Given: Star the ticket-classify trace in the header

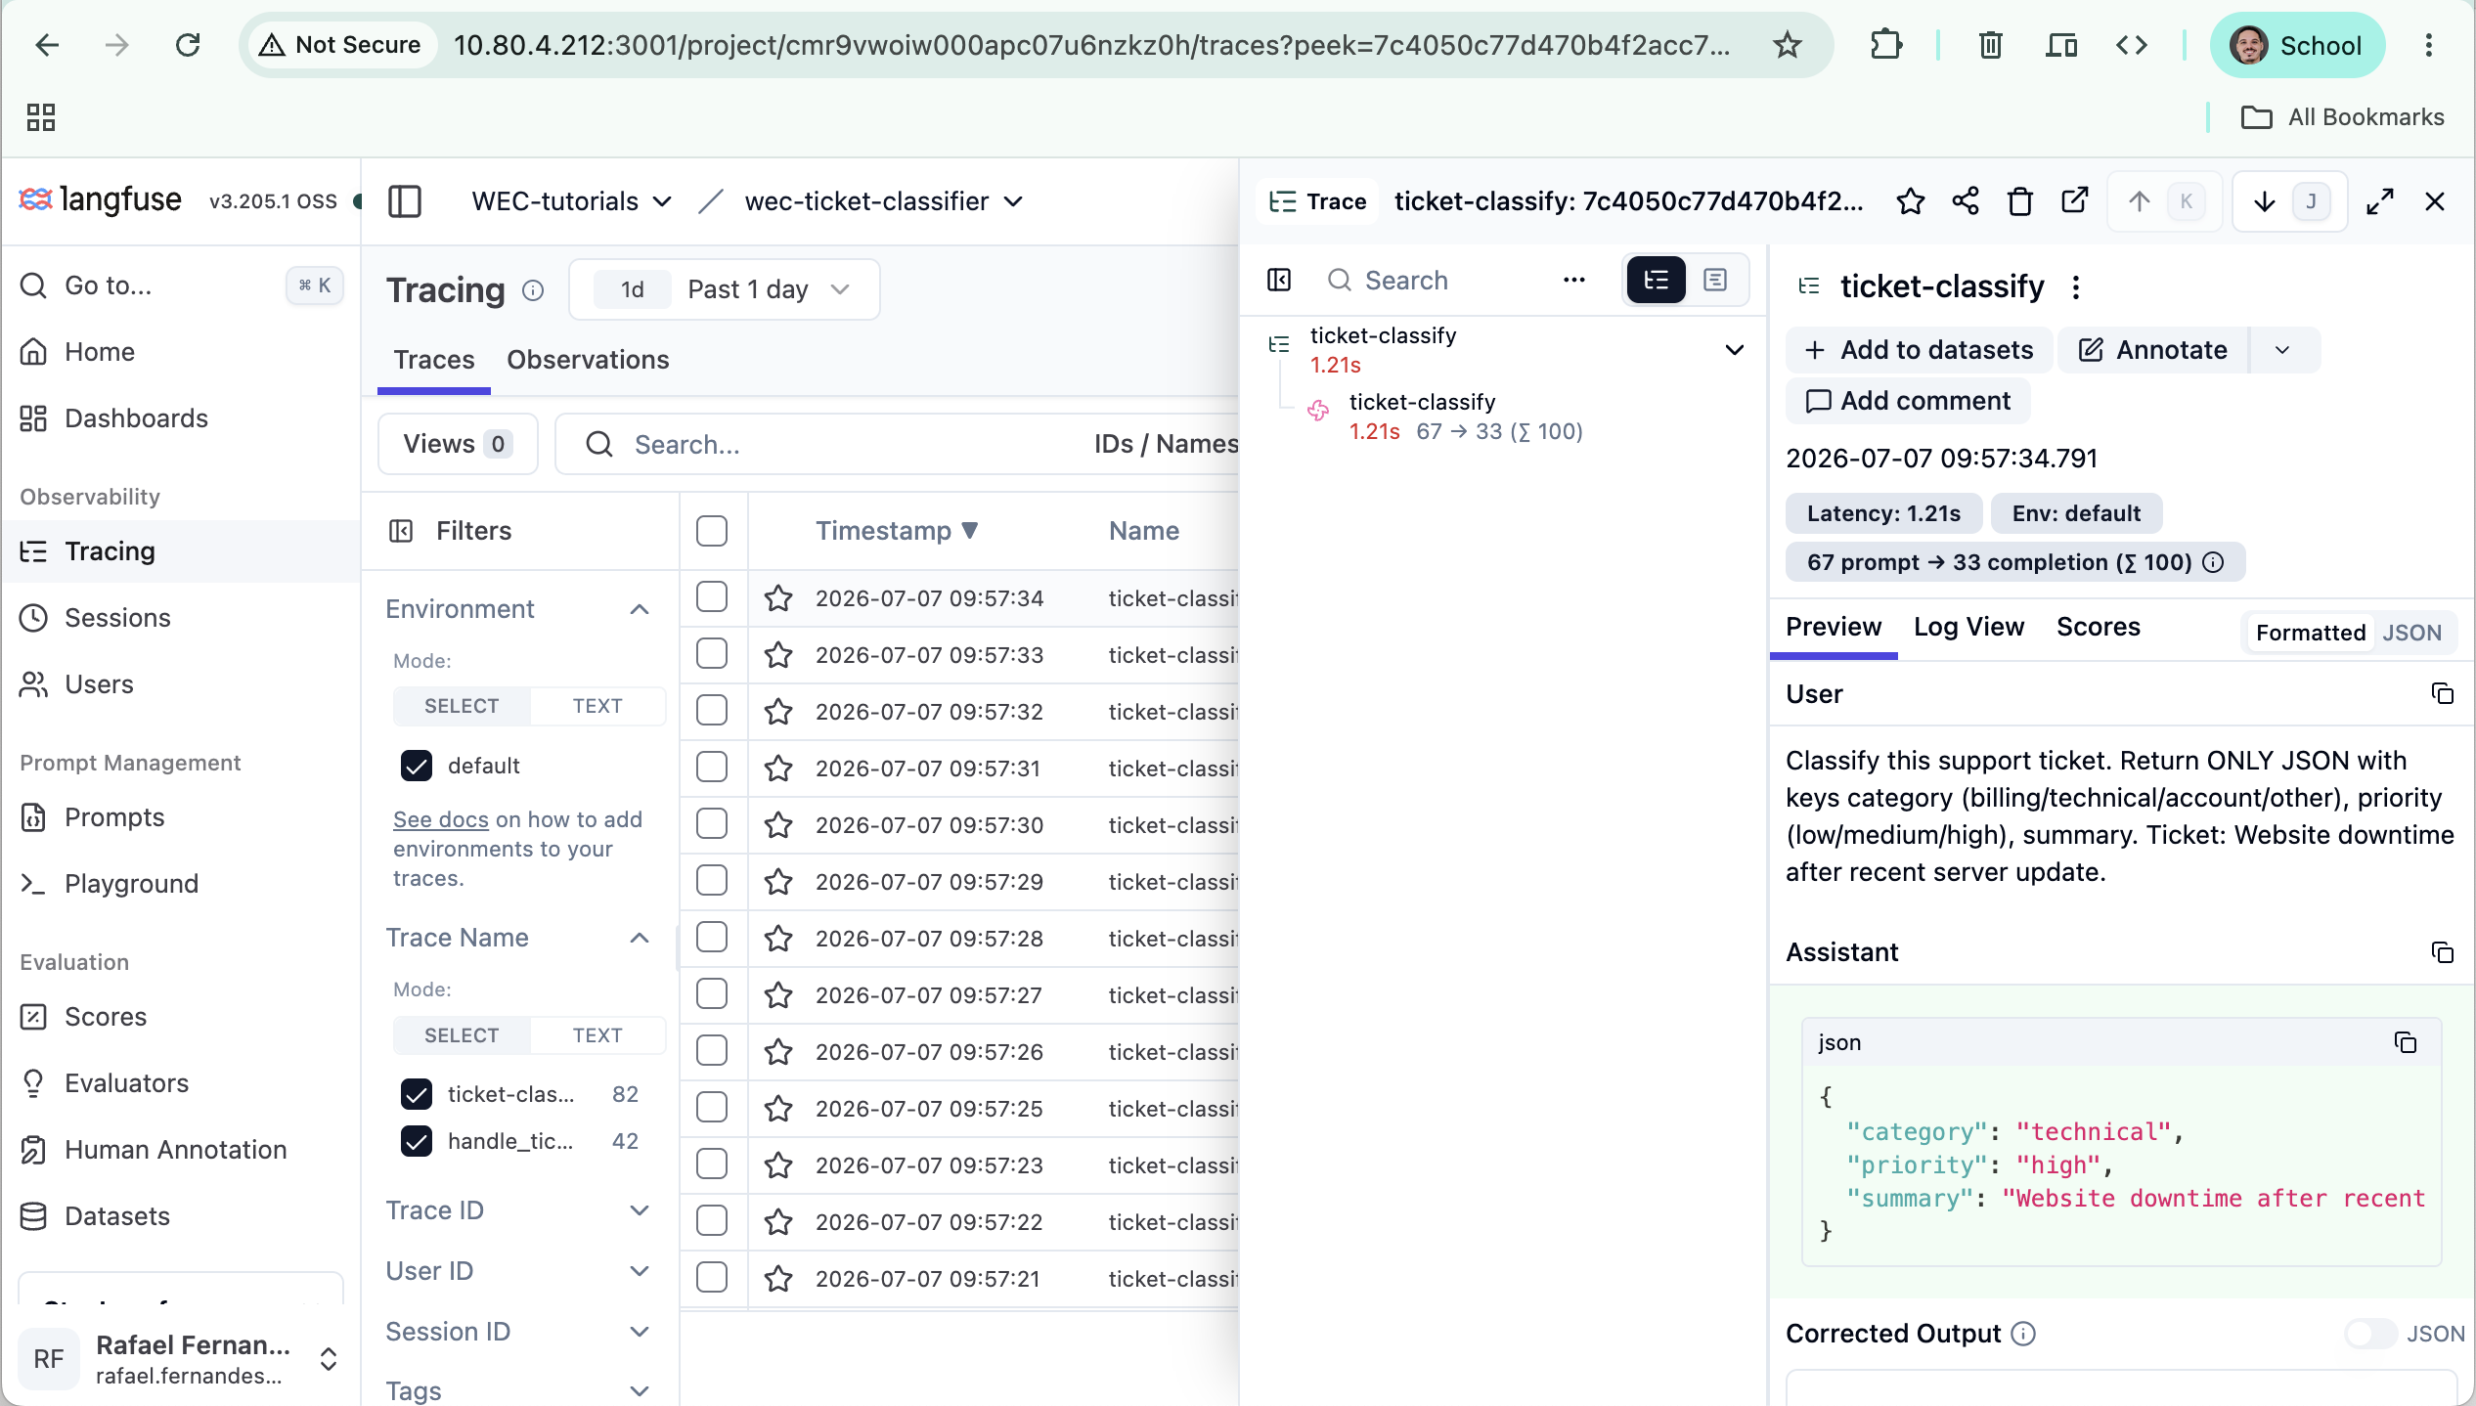Looking at the screenshot, I should pyautogui.click(x=1910, y=201).
